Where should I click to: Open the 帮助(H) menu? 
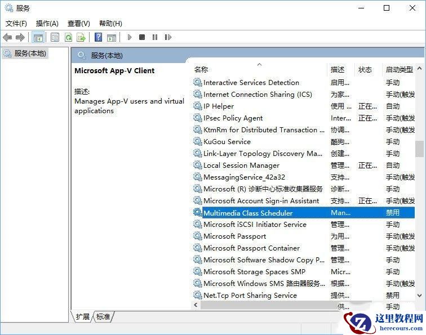click(110, 24)
